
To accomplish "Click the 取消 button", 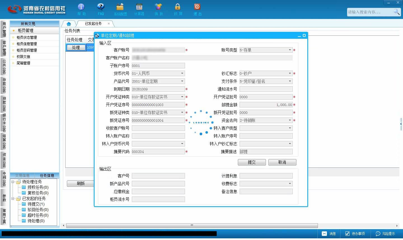I will [x=282, y=162].
